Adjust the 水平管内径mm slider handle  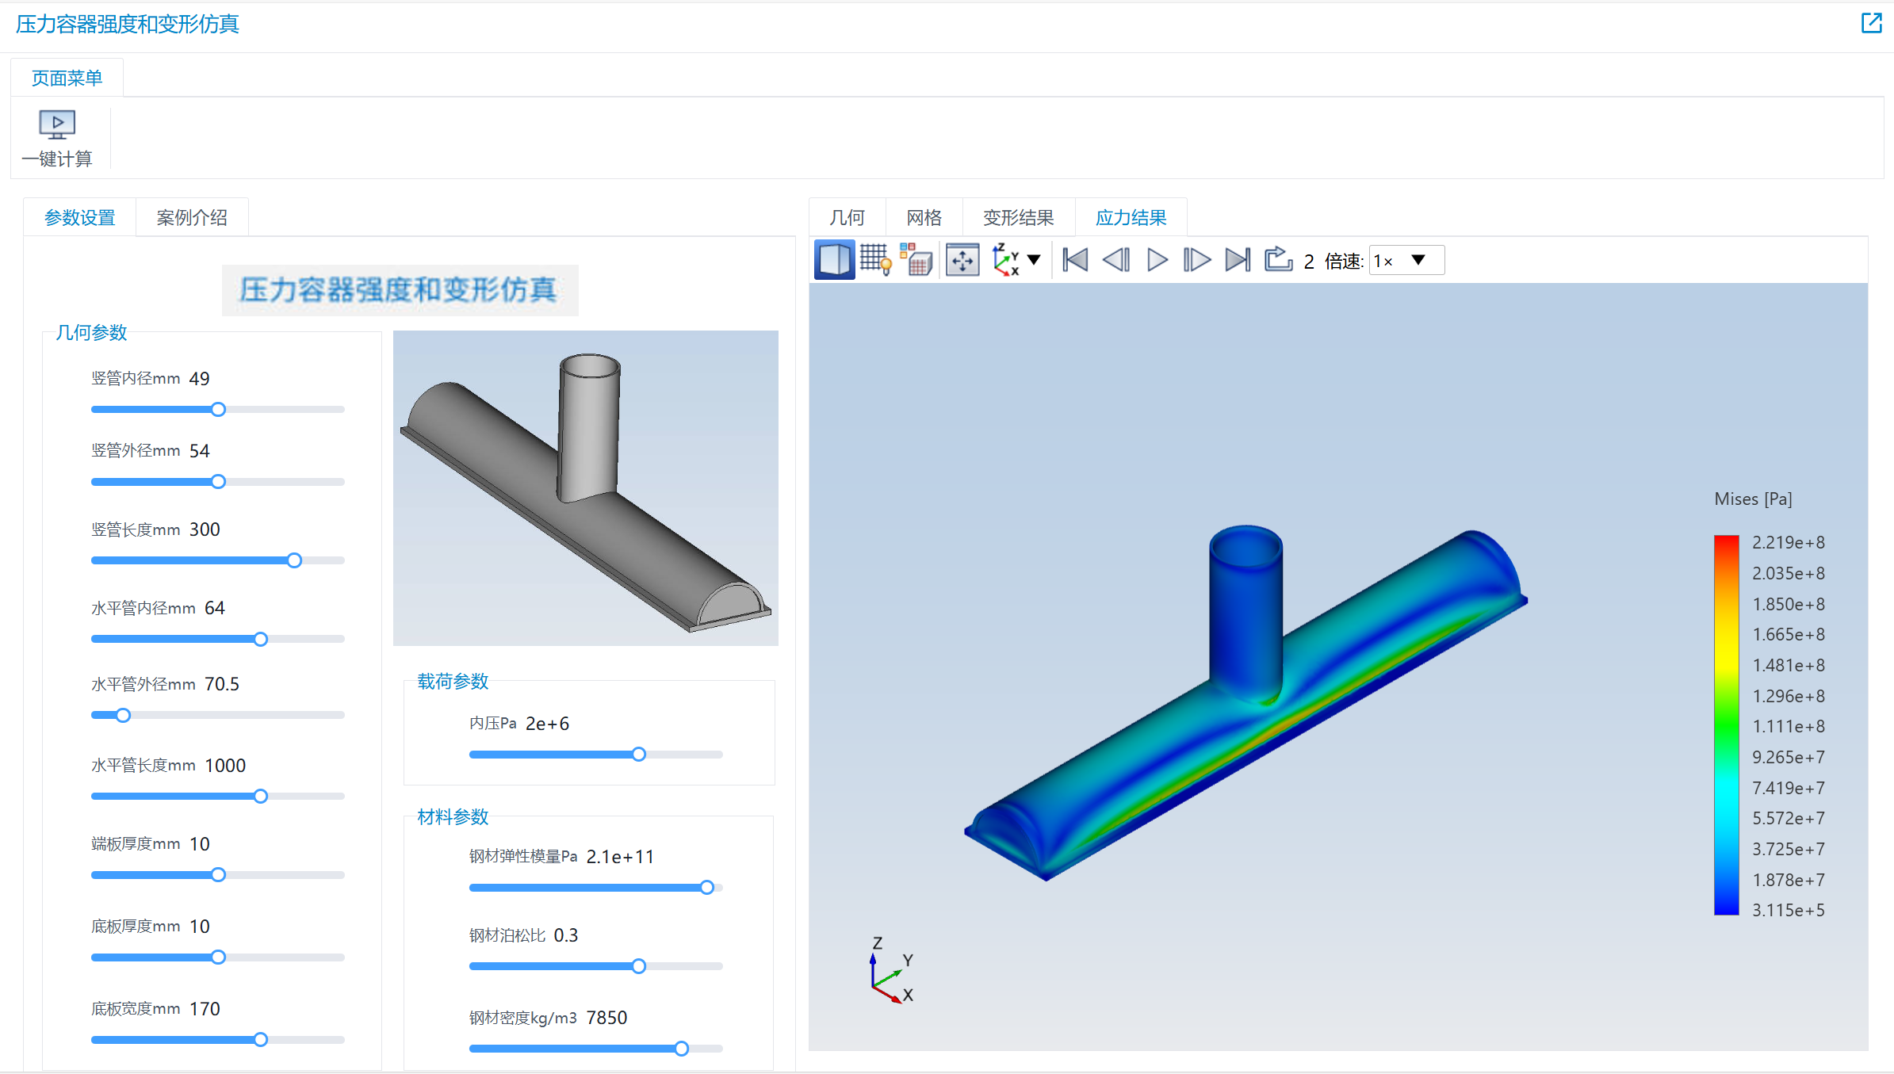260,639
